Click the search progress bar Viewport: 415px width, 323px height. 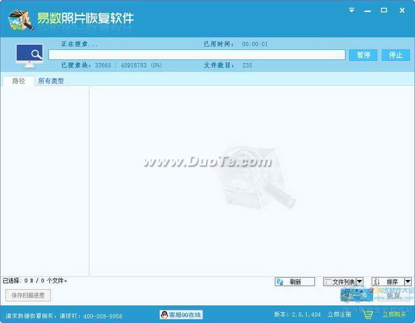click(x=196, y=55)
